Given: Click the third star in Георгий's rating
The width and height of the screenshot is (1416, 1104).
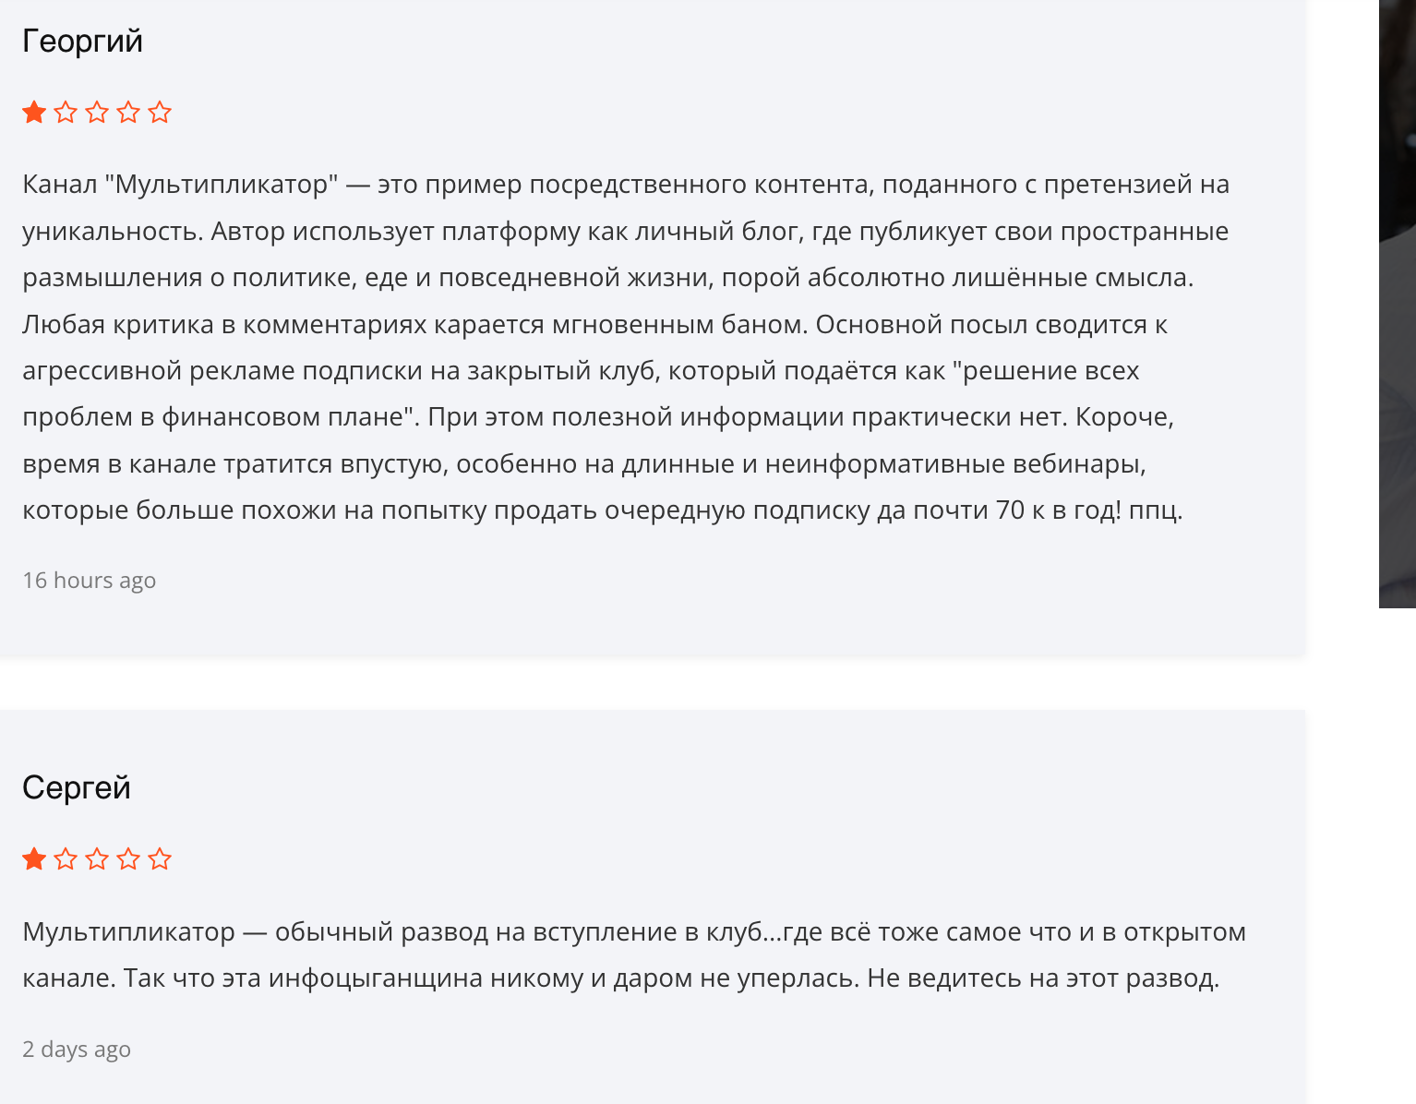Looking at the screenshot, I should coord(97,113).
